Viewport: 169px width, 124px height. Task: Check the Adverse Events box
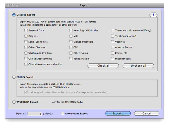112,47
